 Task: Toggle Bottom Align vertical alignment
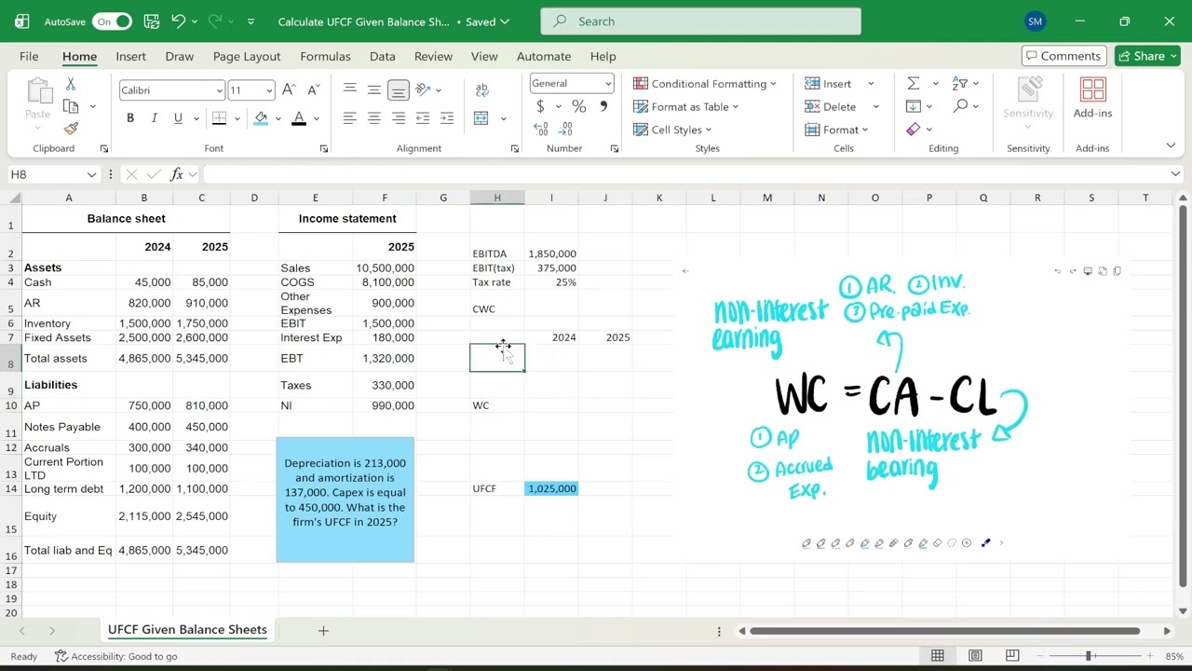pyautogui.click(x=399, y=90)
